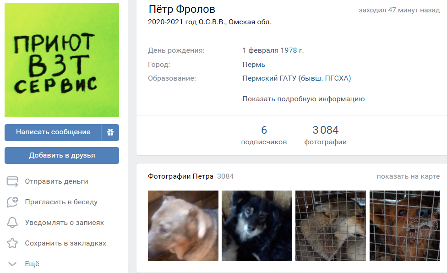
Task: Expand the Ещё chevron menu
Action: [12, 264]
